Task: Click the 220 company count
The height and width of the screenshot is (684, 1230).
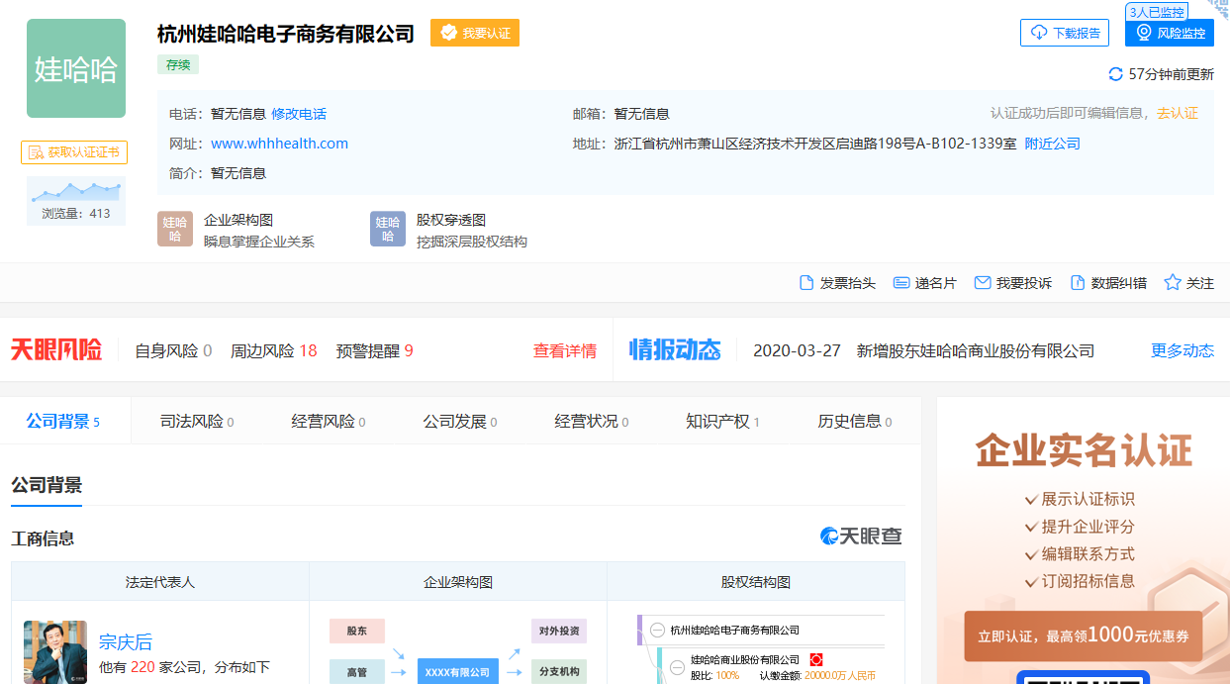Action: [142, 667]
